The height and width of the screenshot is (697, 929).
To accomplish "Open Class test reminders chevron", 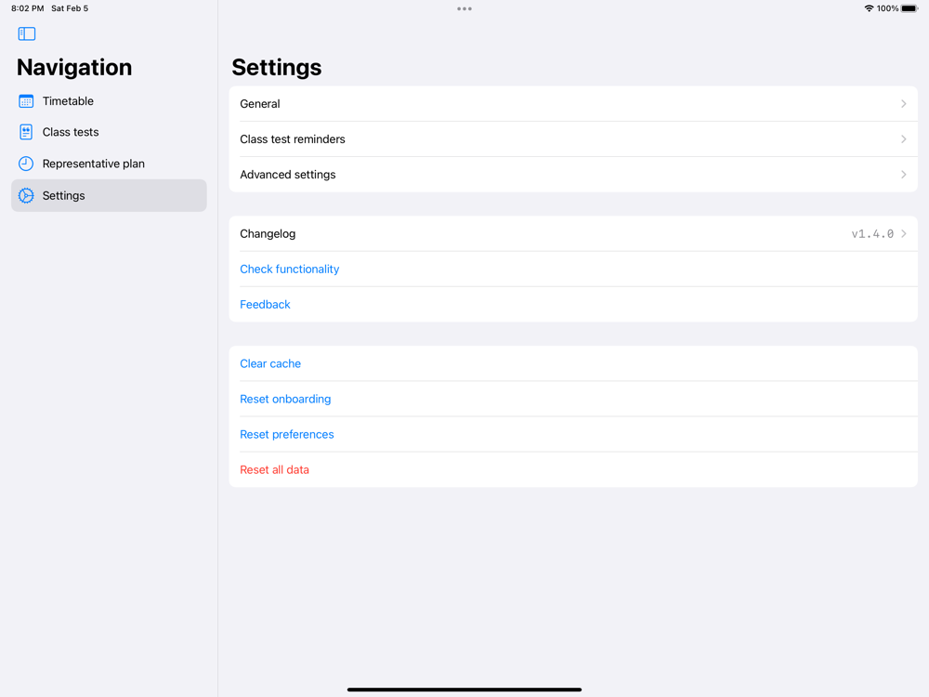I will point(903,139).
